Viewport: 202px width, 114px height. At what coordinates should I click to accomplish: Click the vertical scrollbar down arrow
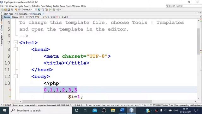point(199,98)
